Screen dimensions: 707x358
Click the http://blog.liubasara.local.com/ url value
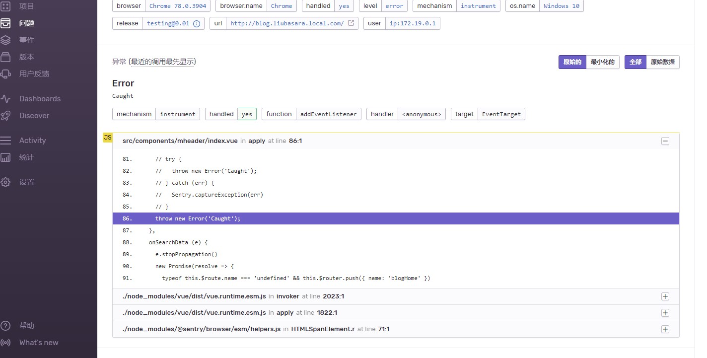tap(287, 23)
